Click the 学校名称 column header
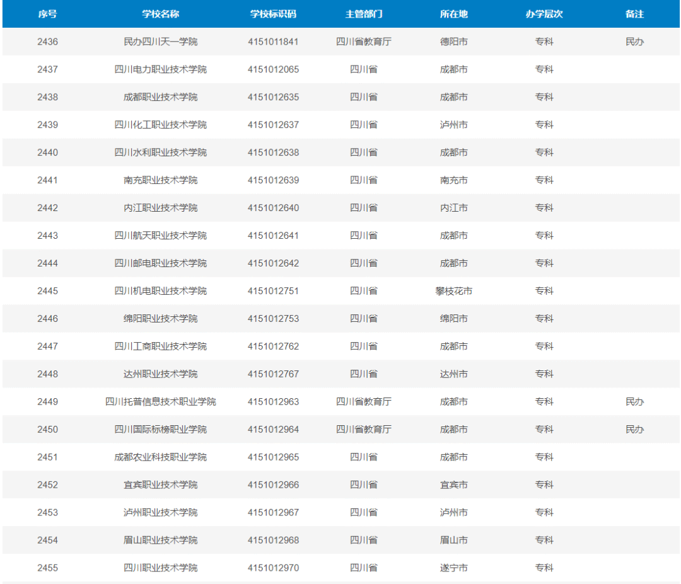This screenshot has height=584, width=681. 160,14
